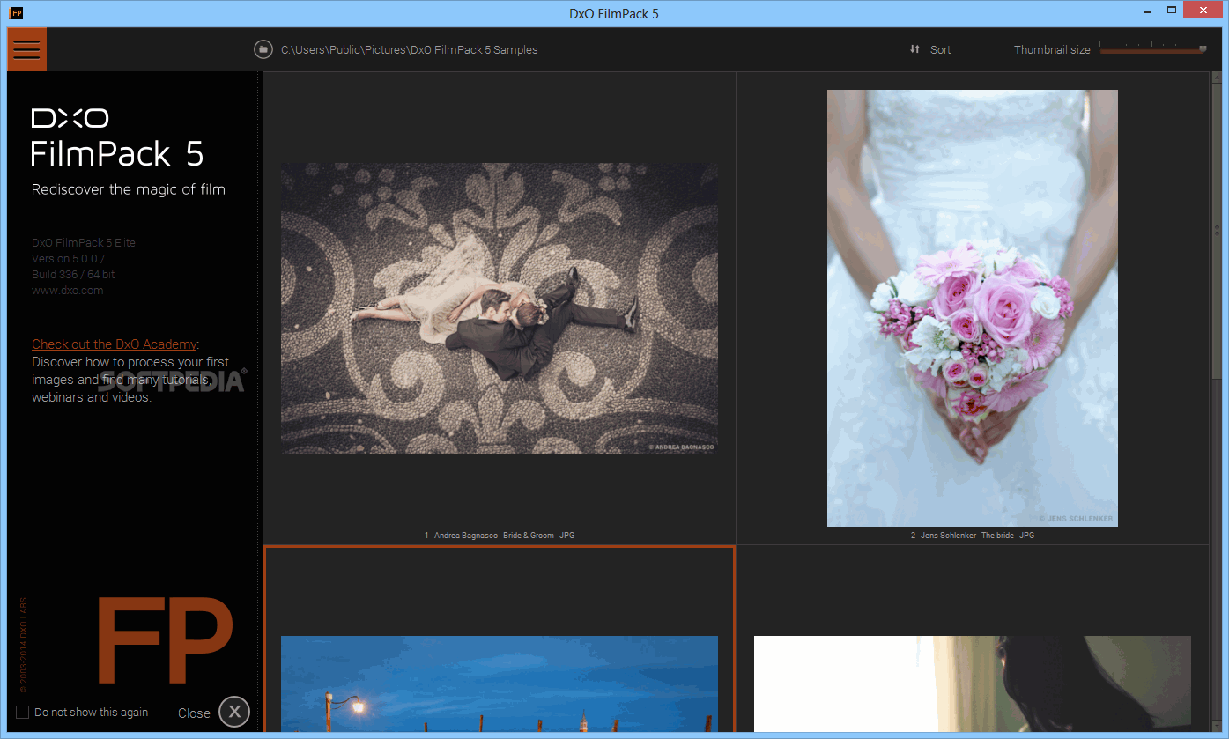Click the www.dxo.com text
This screenshot has width=1229, height=739.
tap(68, 291)
